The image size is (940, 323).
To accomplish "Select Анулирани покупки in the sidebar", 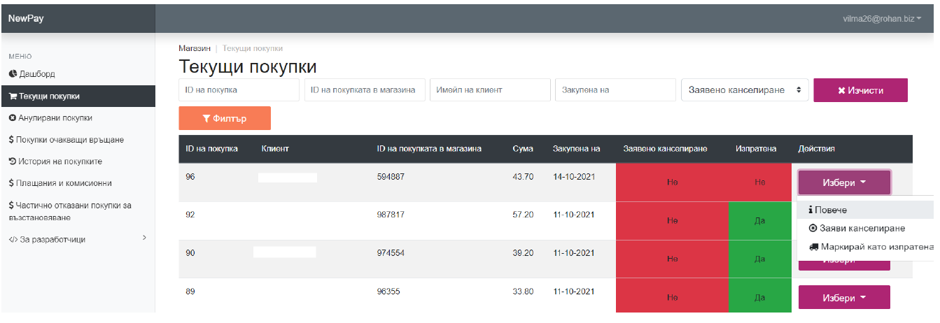I will (50, 117).
